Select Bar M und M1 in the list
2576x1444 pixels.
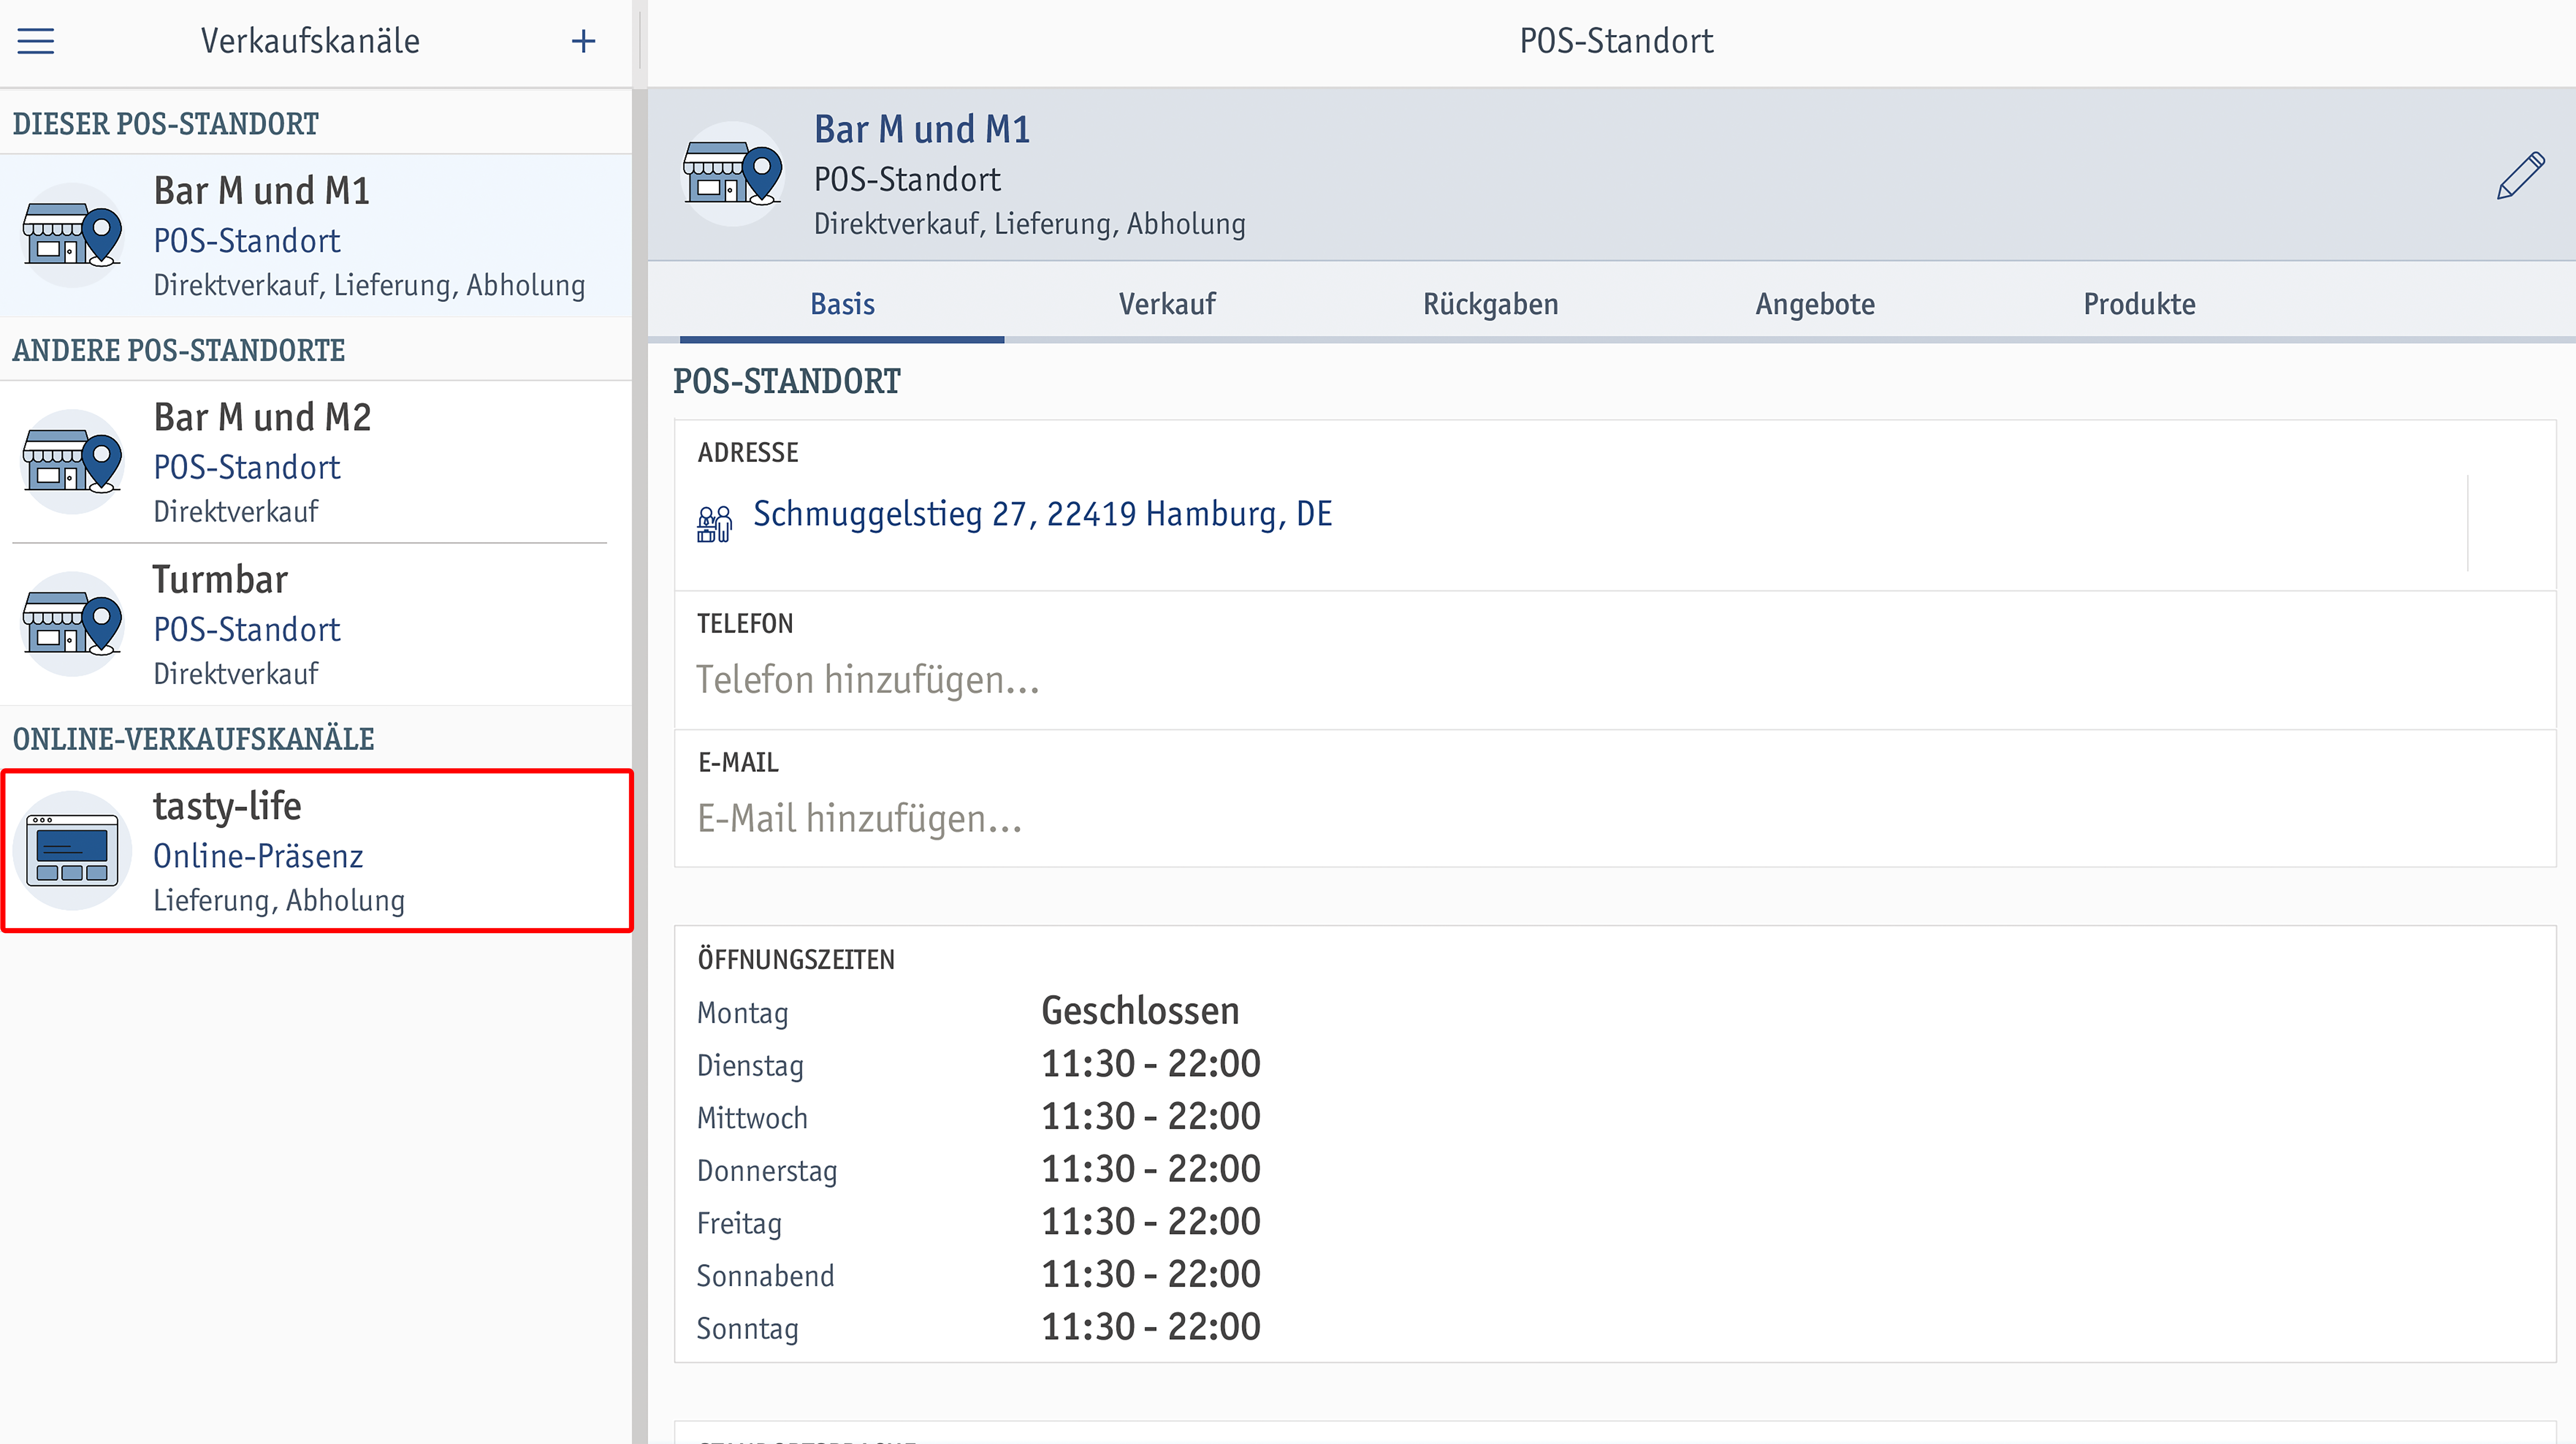(316, 236)
